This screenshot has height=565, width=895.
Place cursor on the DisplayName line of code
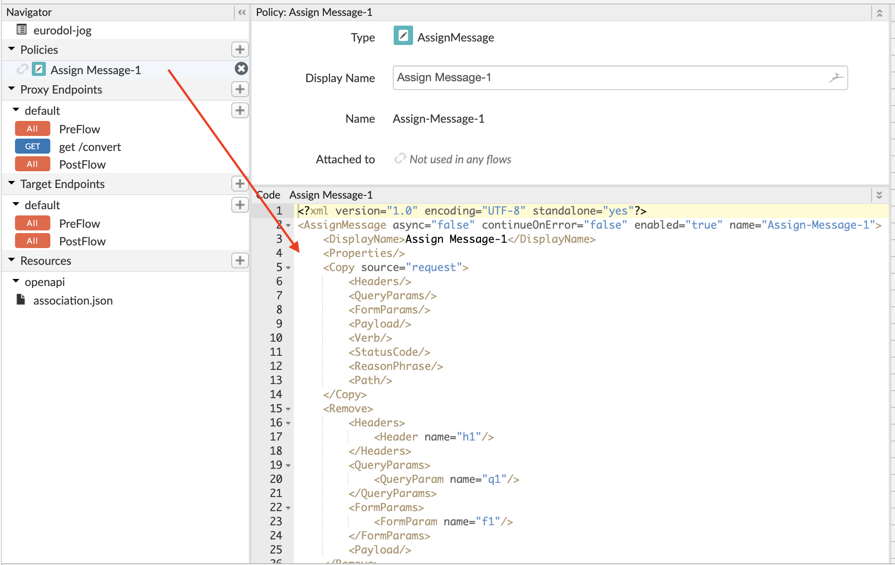point(459,239)
